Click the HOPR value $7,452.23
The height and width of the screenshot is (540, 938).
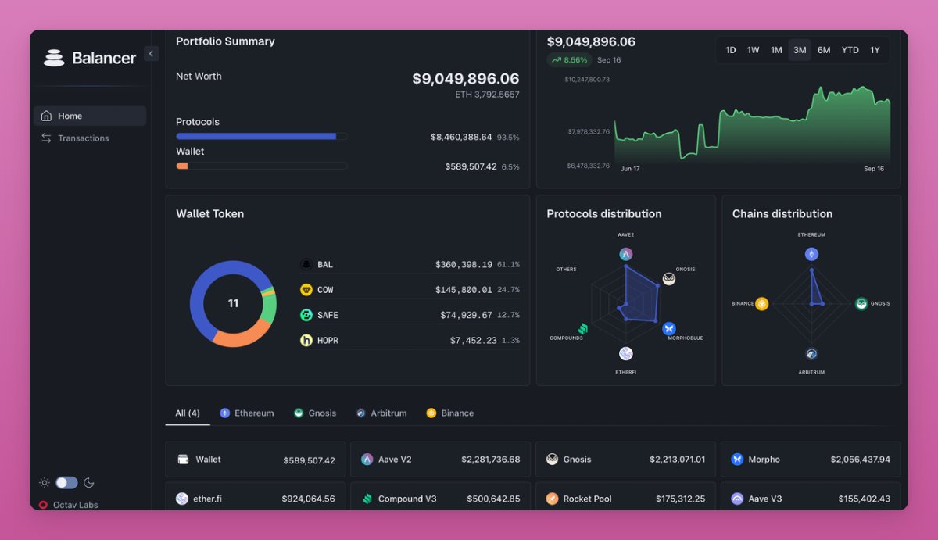point(473,340)
